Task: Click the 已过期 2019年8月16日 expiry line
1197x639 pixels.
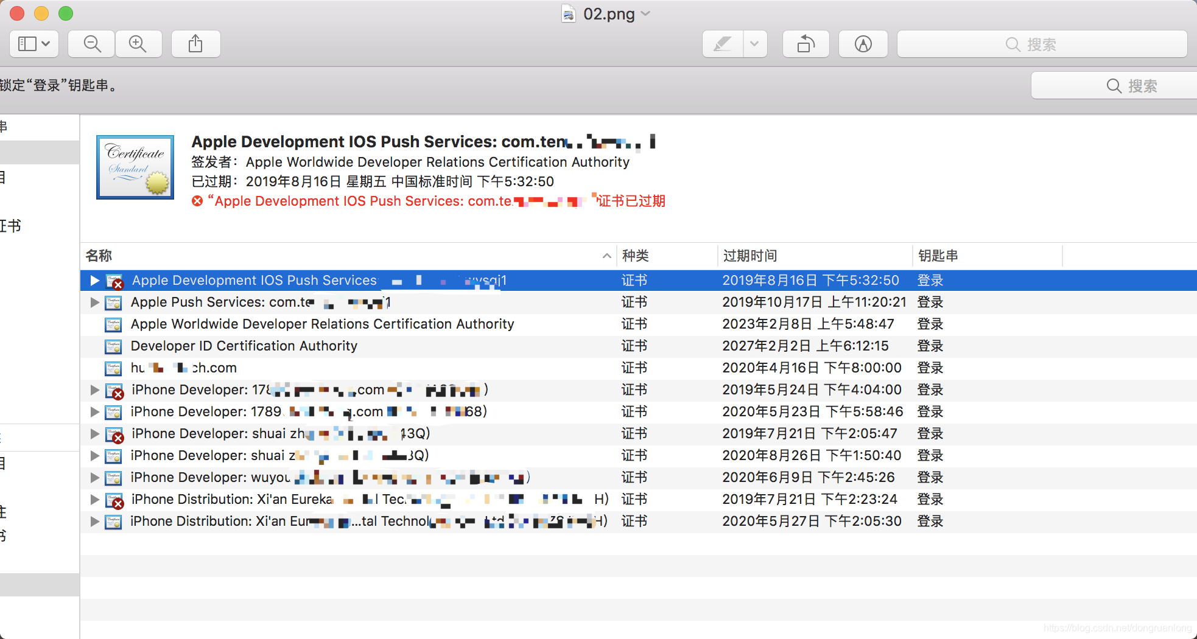Action: pos(373,181)
